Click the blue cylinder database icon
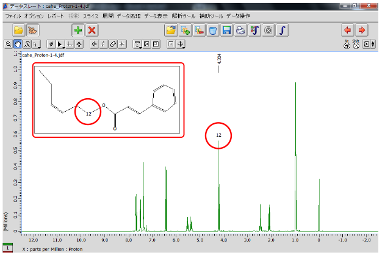The height and width of the screenshot is (255, 382). tap(213, 31)
